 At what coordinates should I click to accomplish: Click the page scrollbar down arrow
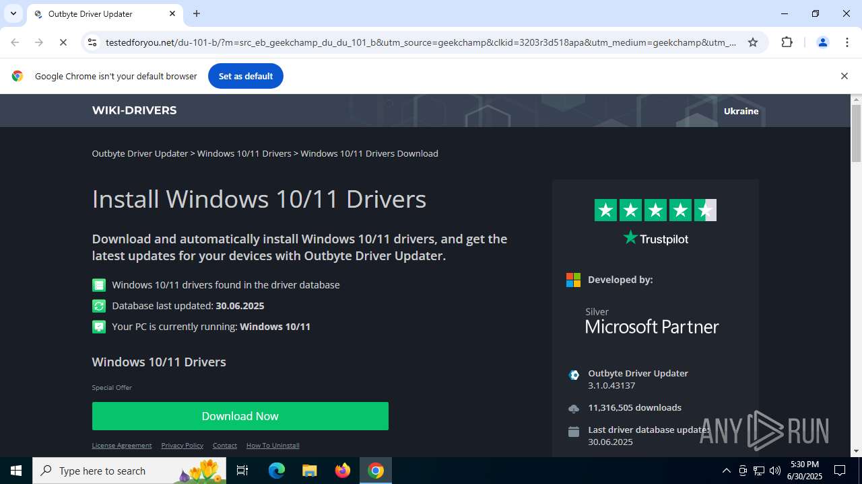point(857,451)
